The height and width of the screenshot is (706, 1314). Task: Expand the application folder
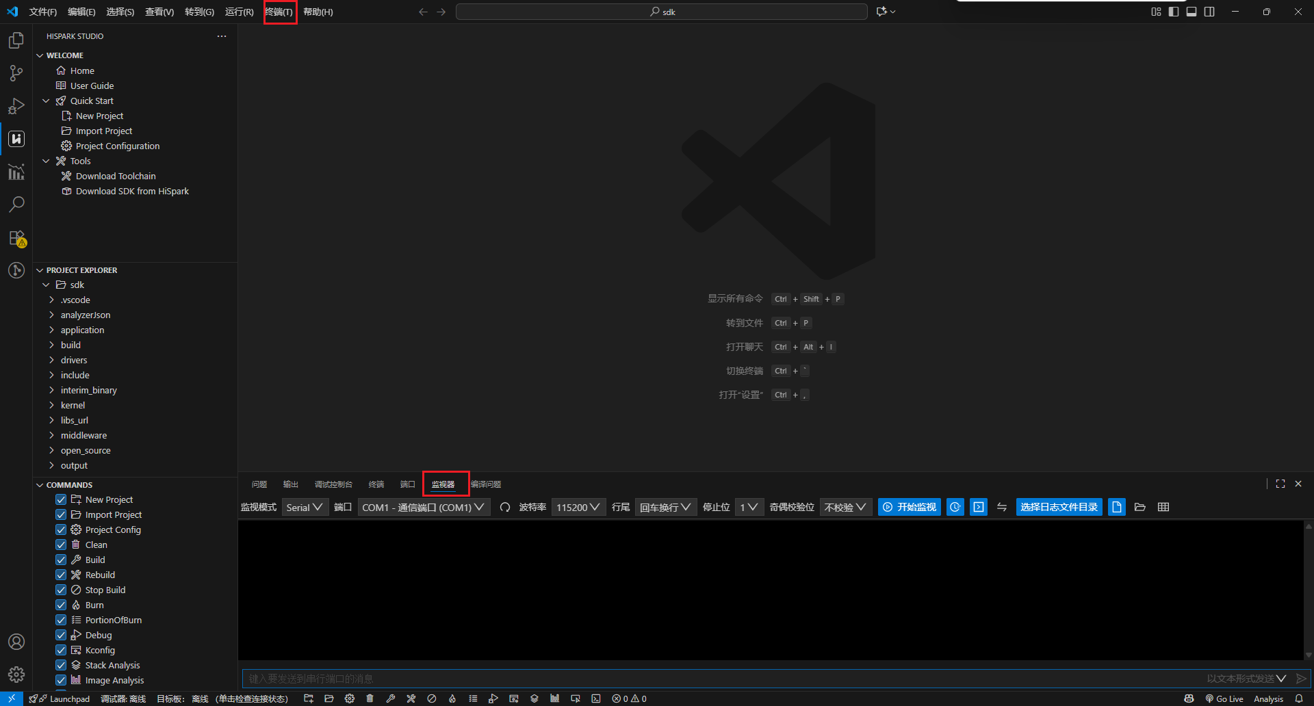[x=82, y=330]
